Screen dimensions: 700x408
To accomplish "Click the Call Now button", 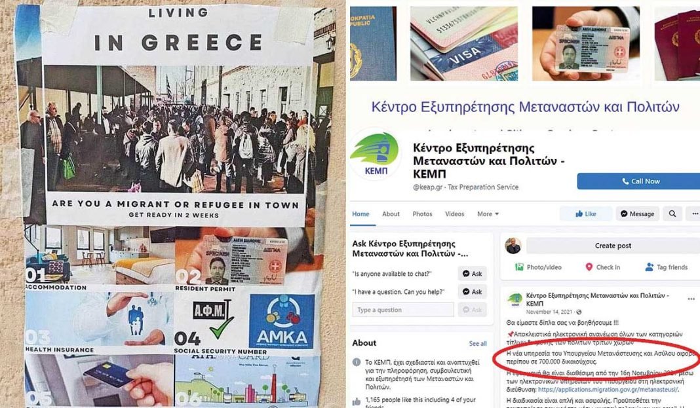I will click(638, 181).
